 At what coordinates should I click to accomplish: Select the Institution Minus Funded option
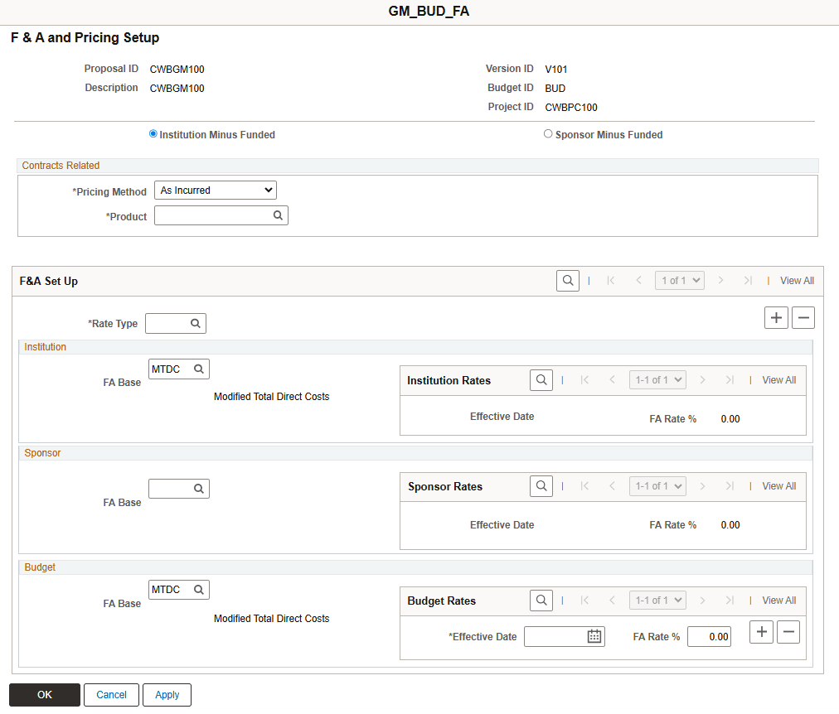152,133
